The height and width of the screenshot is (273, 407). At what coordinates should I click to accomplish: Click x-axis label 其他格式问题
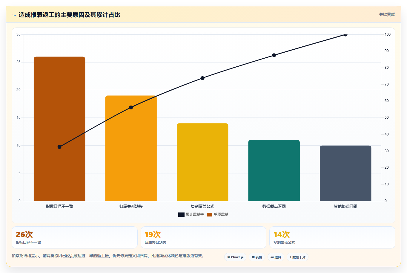345,206
